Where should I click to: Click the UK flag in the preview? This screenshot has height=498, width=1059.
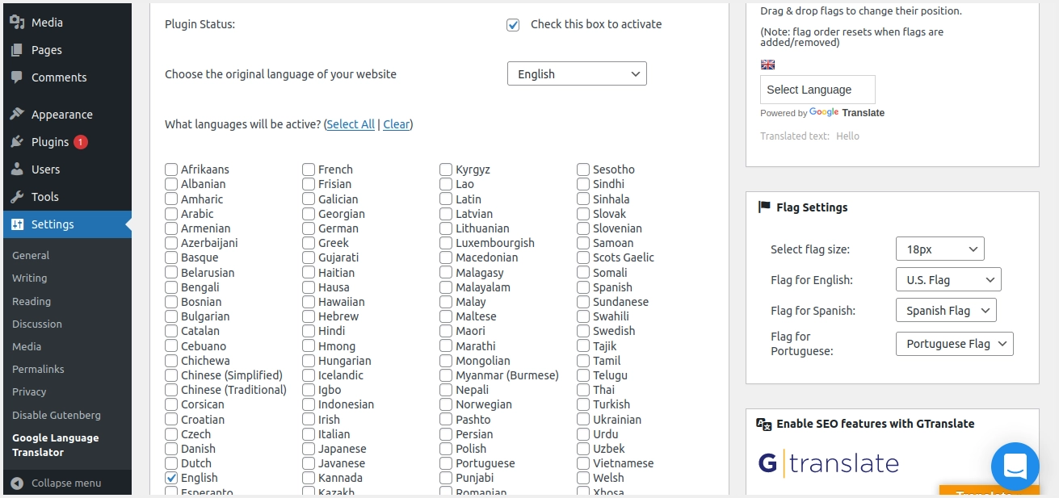coord(767,65)
